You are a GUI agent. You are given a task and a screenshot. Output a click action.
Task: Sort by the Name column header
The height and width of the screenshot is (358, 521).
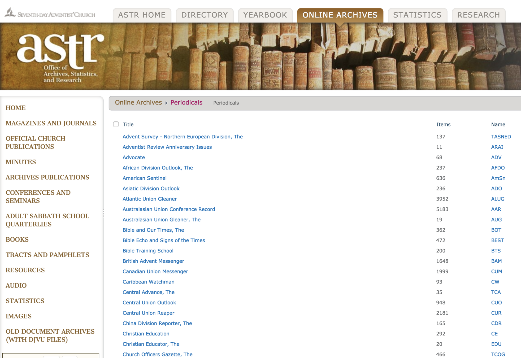pos(498,124)
